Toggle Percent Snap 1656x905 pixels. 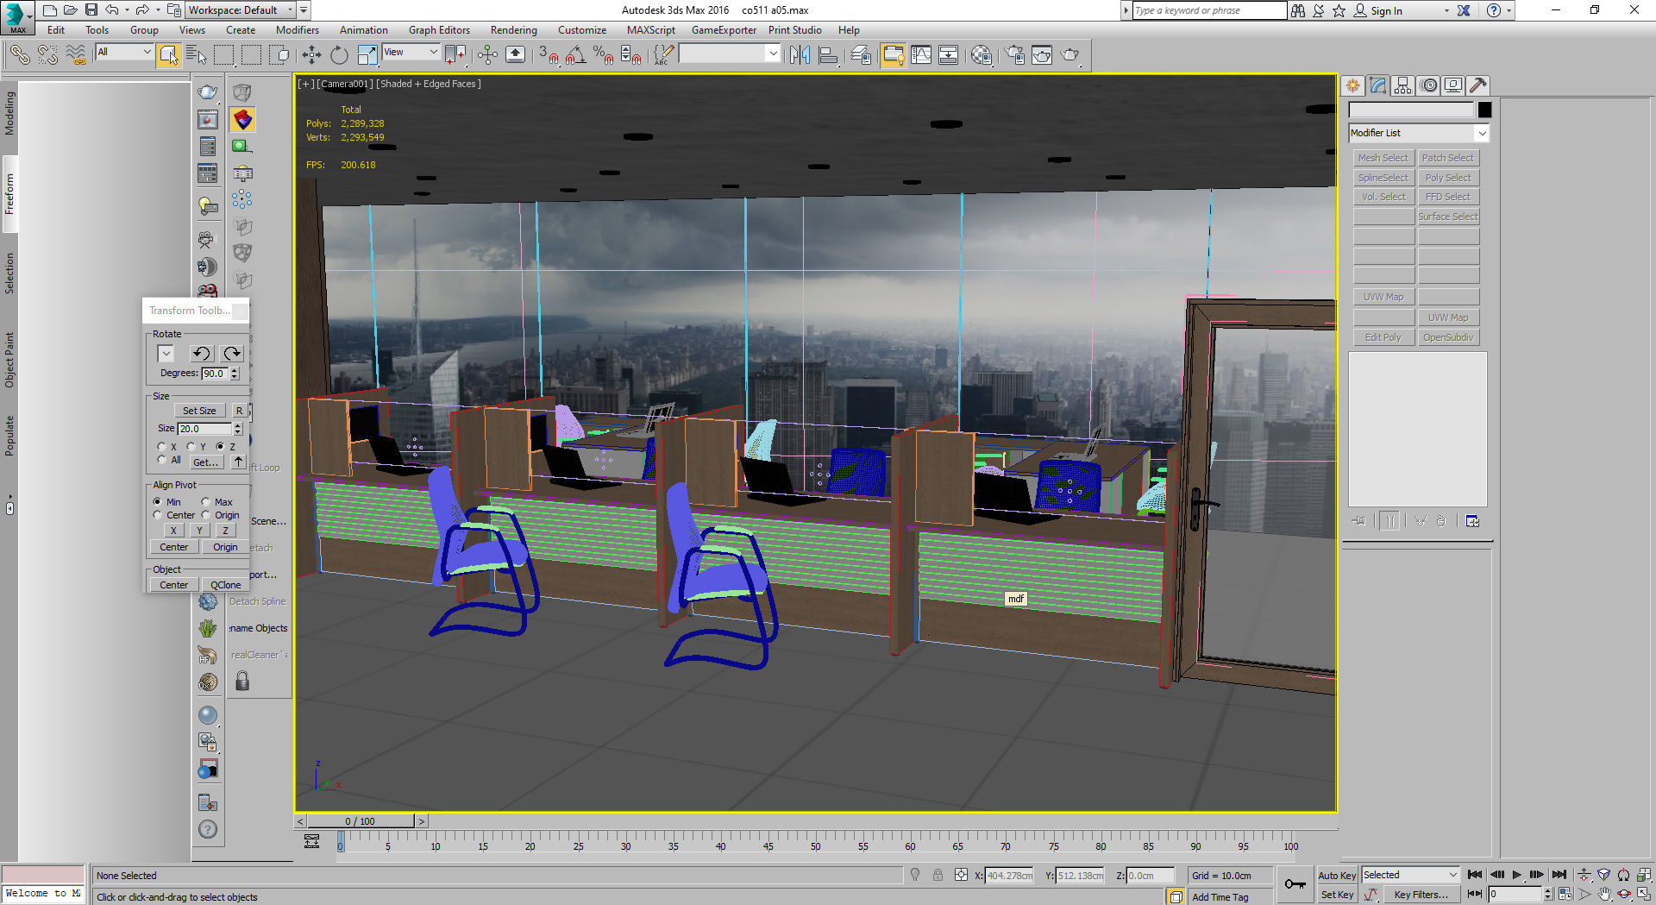click(604, 55)
